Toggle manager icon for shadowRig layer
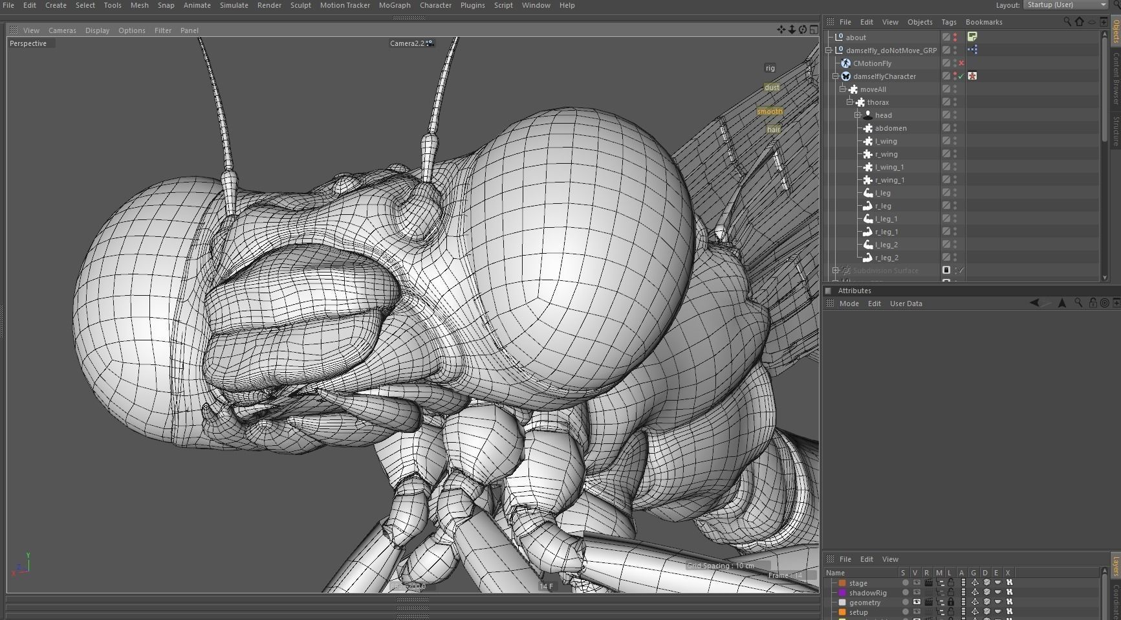This screenshot has height=620, width=1121. tap(940, 592)
